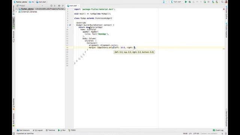
Task: Click the user avatar icon in toolbar
Action: coord(226,2)
